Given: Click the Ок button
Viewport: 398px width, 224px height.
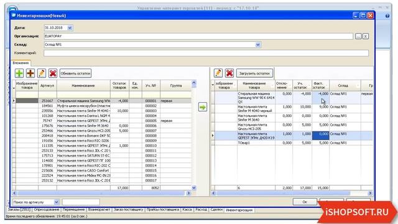Looking at the screenshot, I should pos(305,202).
